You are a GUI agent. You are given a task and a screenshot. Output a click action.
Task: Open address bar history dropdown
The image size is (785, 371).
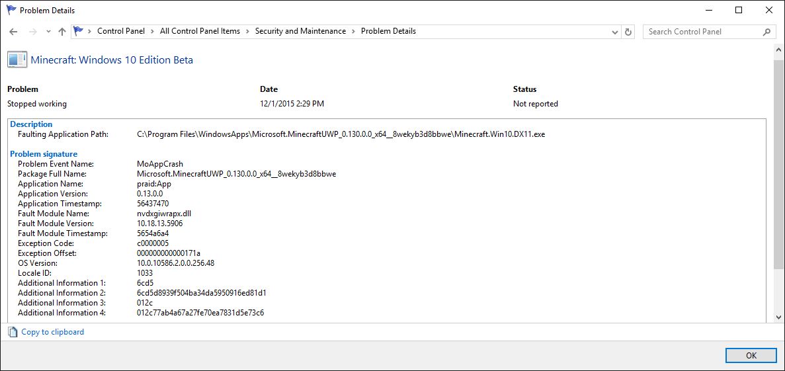pos(615,32)
